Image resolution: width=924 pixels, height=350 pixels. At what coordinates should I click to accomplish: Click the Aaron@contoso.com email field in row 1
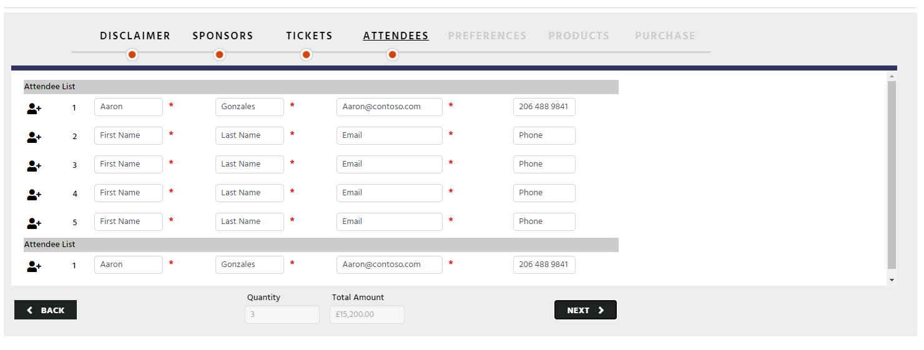pyautogui.click(x=390, y=107)
